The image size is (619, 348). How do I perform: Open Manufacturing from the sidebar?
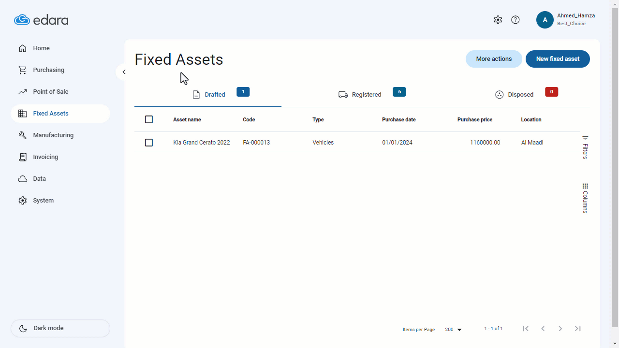point(60,135)
